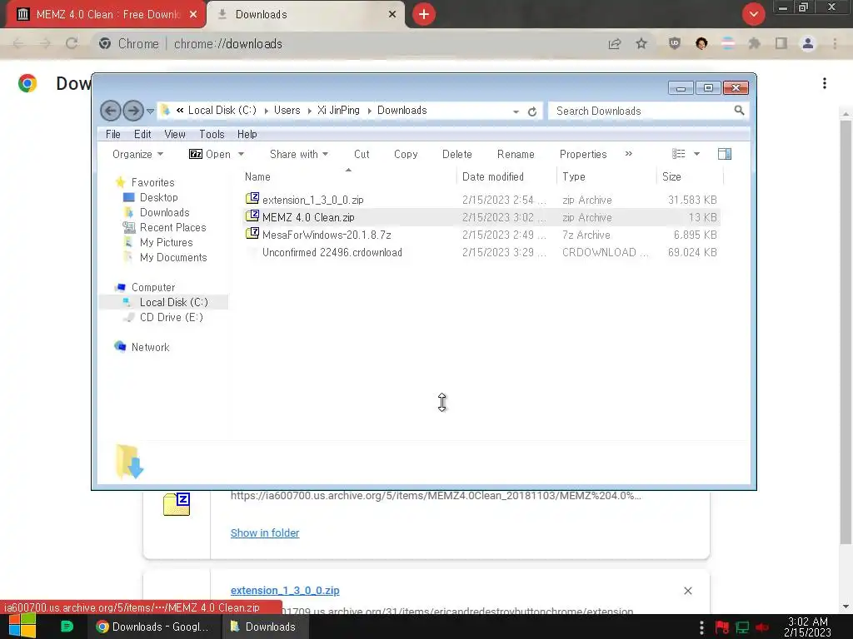Screen dimensions: 853x639
Task: Open the uBlock shield extension icon
Action: (675, 43)
